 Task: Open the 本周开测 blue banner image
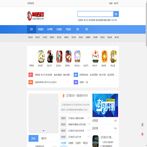click(105, 105)
